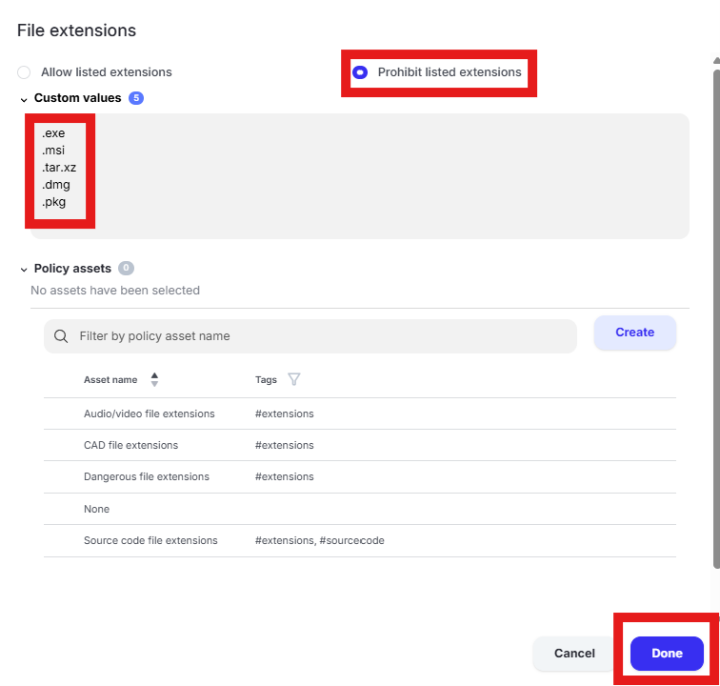Select the None asset row
Viewport: 720px width, 686px height.
coord(360,509)
